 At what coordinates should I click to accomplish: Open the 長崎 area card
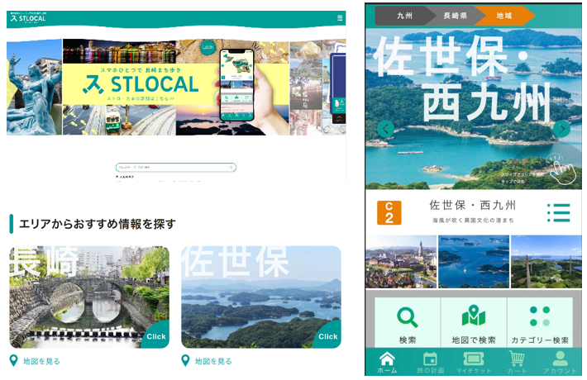pos(89,297)
